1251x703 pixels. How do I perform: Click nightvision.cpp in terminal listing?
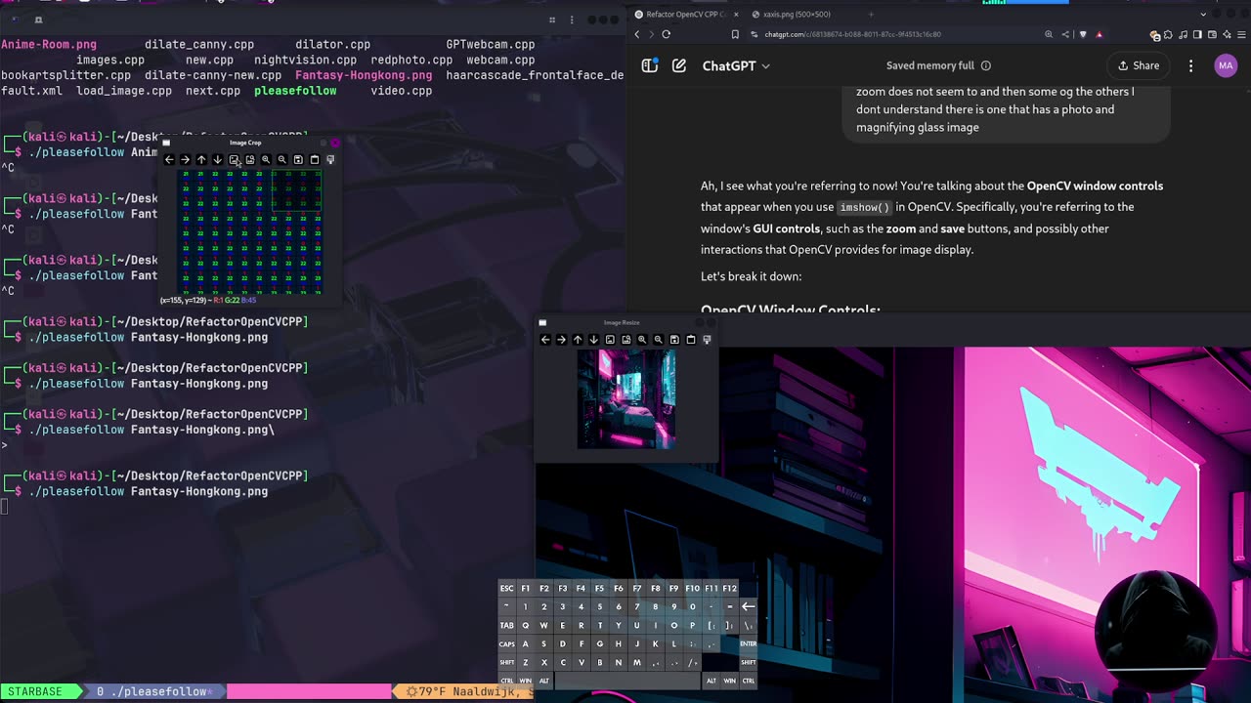tap(306, 60)
